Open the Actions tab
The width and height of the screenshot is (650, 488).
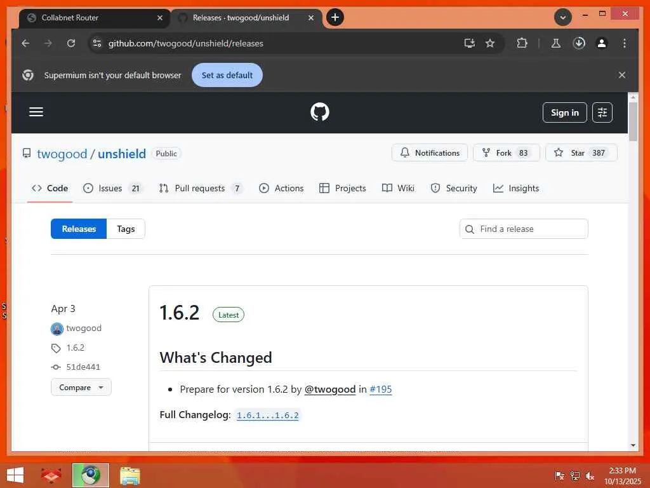coord(281,188)
